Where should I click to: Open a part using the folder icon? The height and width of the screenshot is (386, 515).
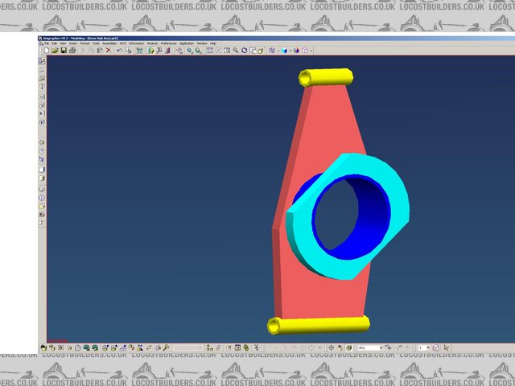click(x=55, y=50)
